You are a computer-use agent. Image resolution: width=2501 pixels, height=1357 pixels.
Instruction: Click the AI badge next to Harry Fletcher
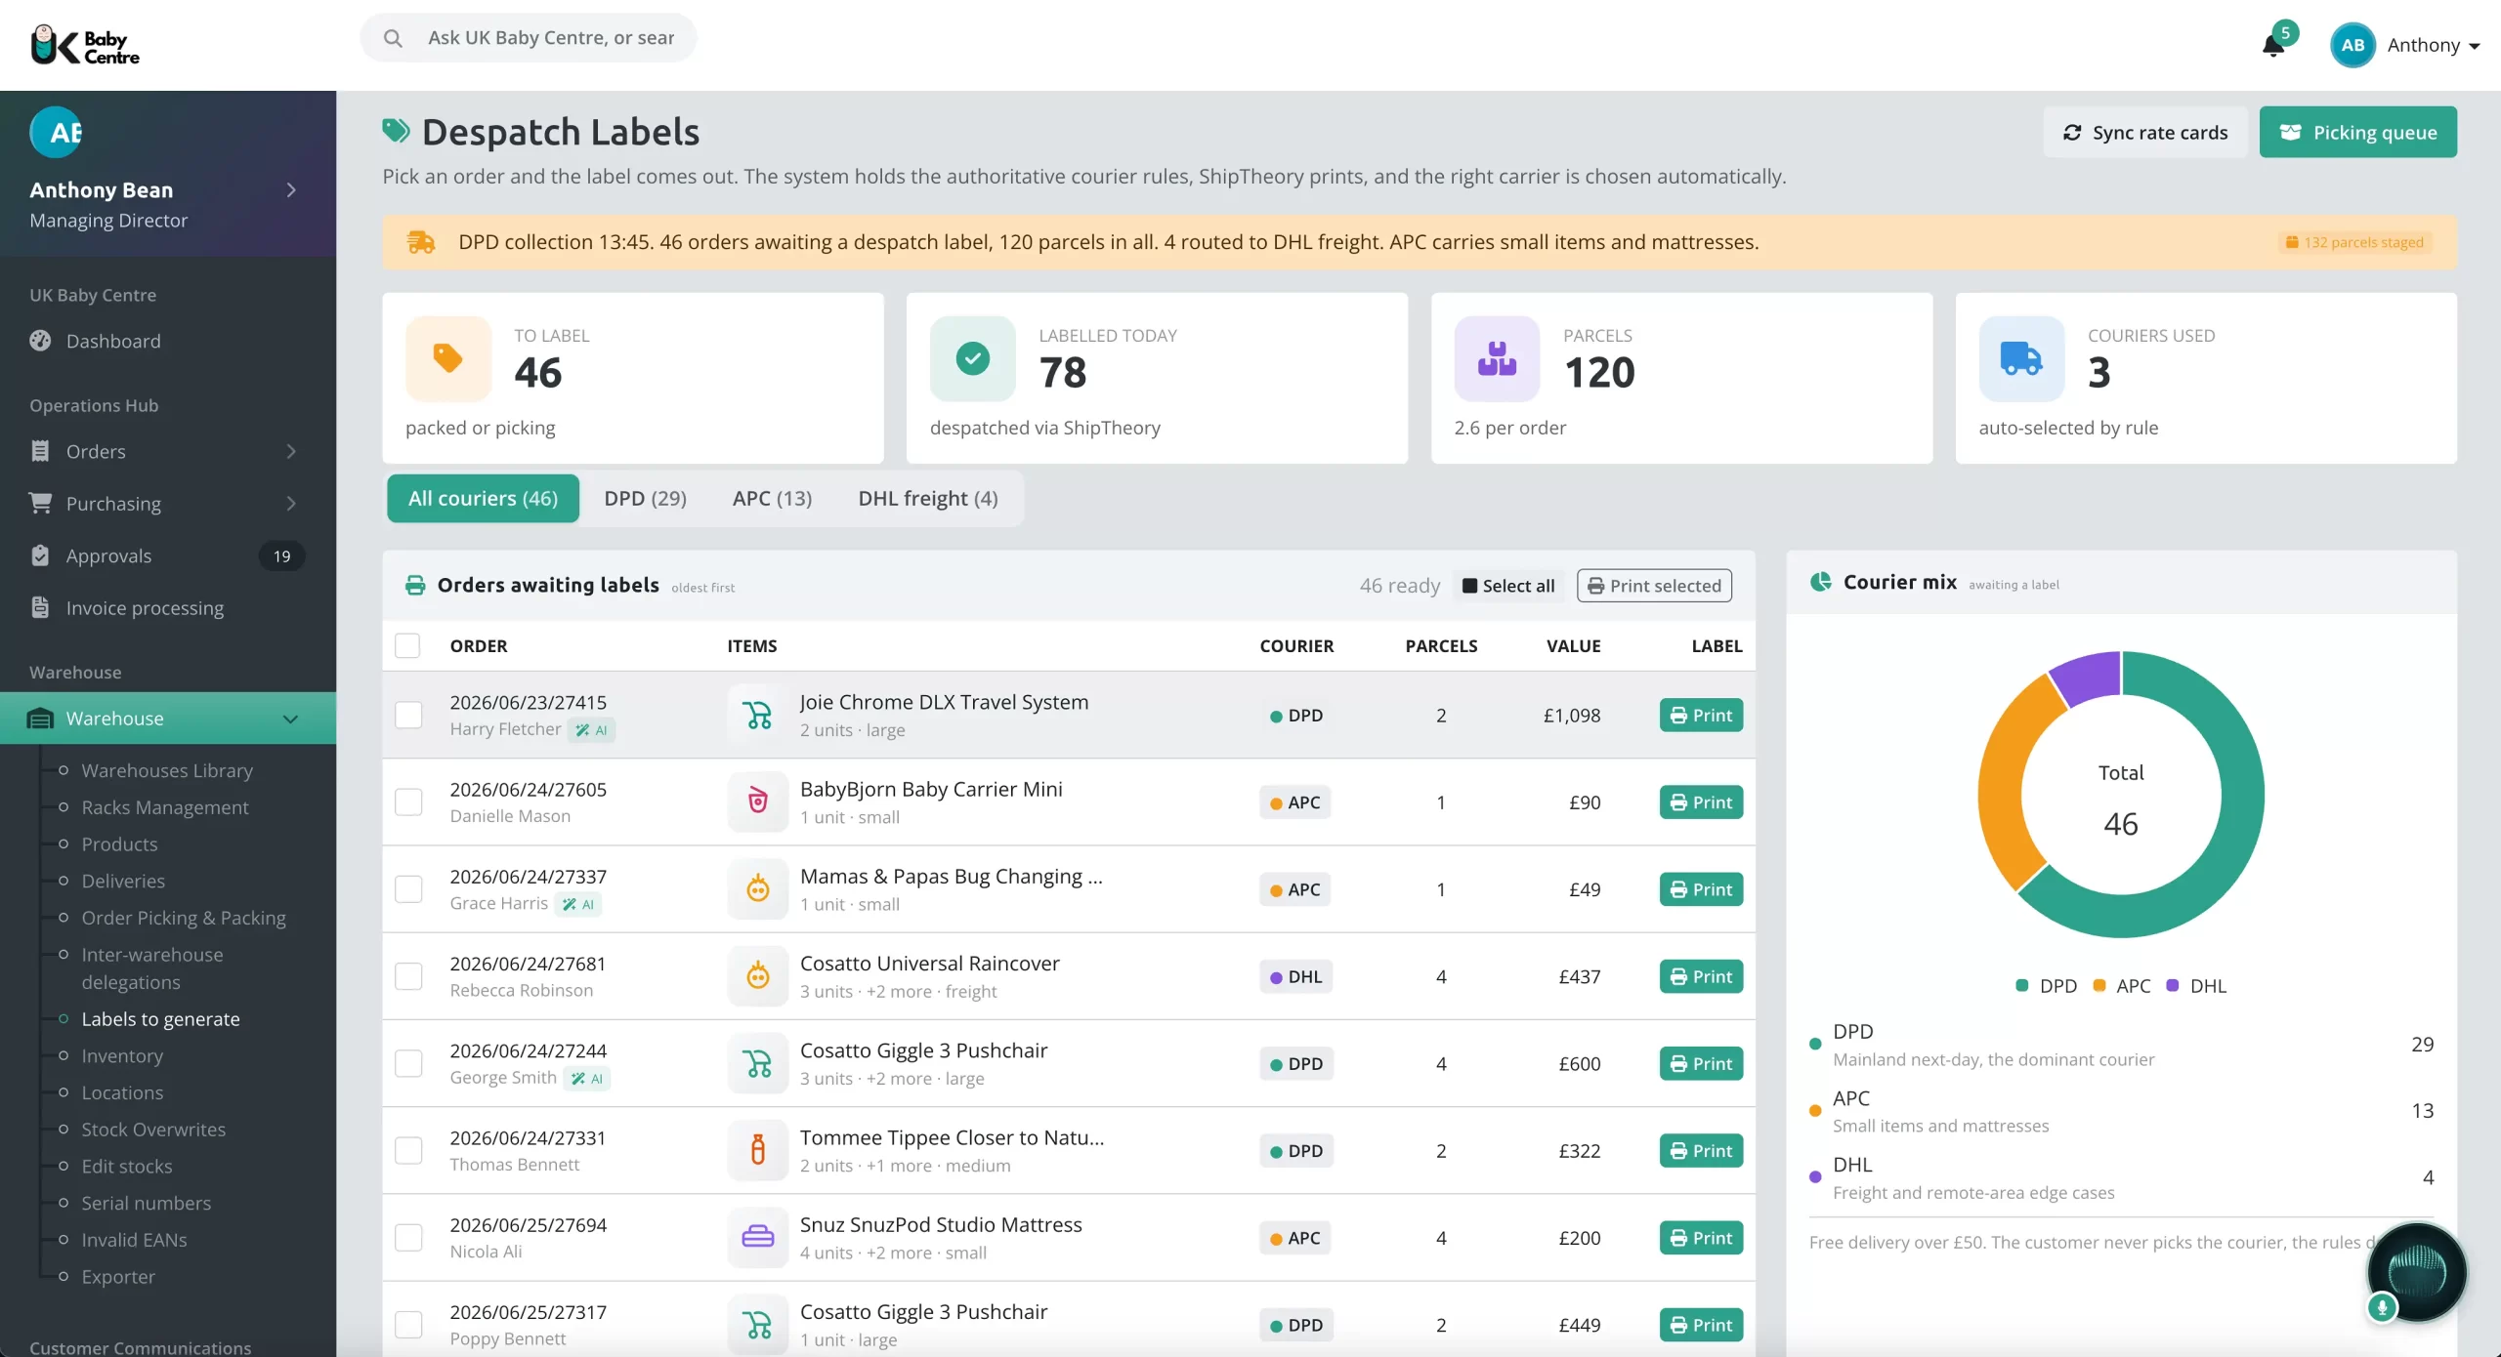592,730
